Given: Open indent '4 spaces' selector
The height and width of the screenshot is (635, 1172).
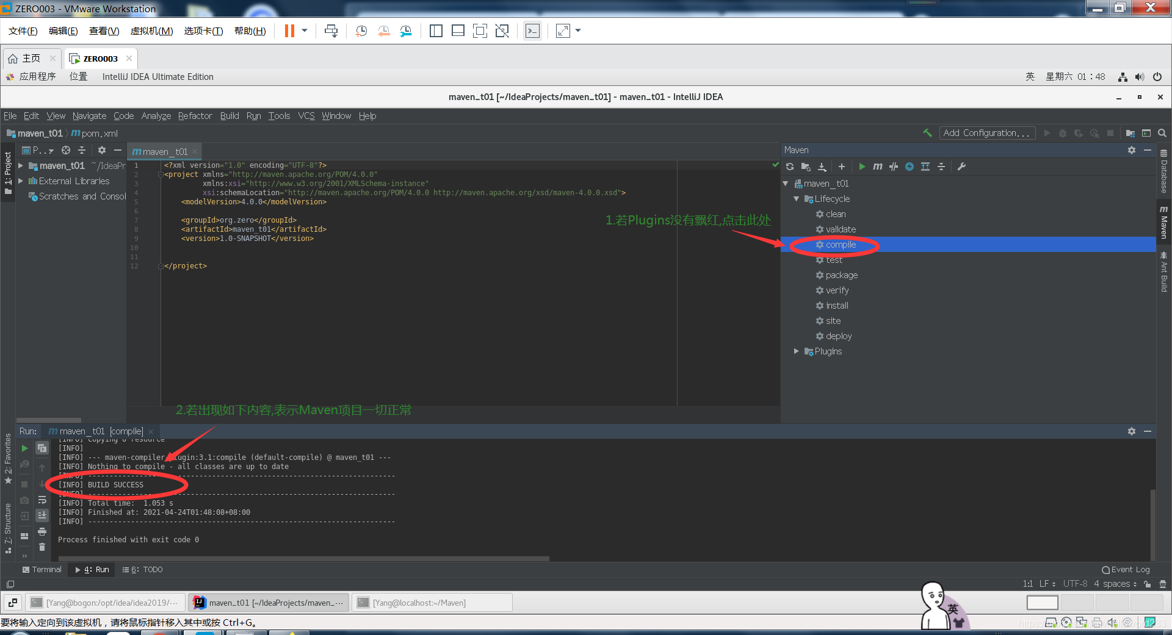Looking at the screenshot, I should (x=1115, y=584).
